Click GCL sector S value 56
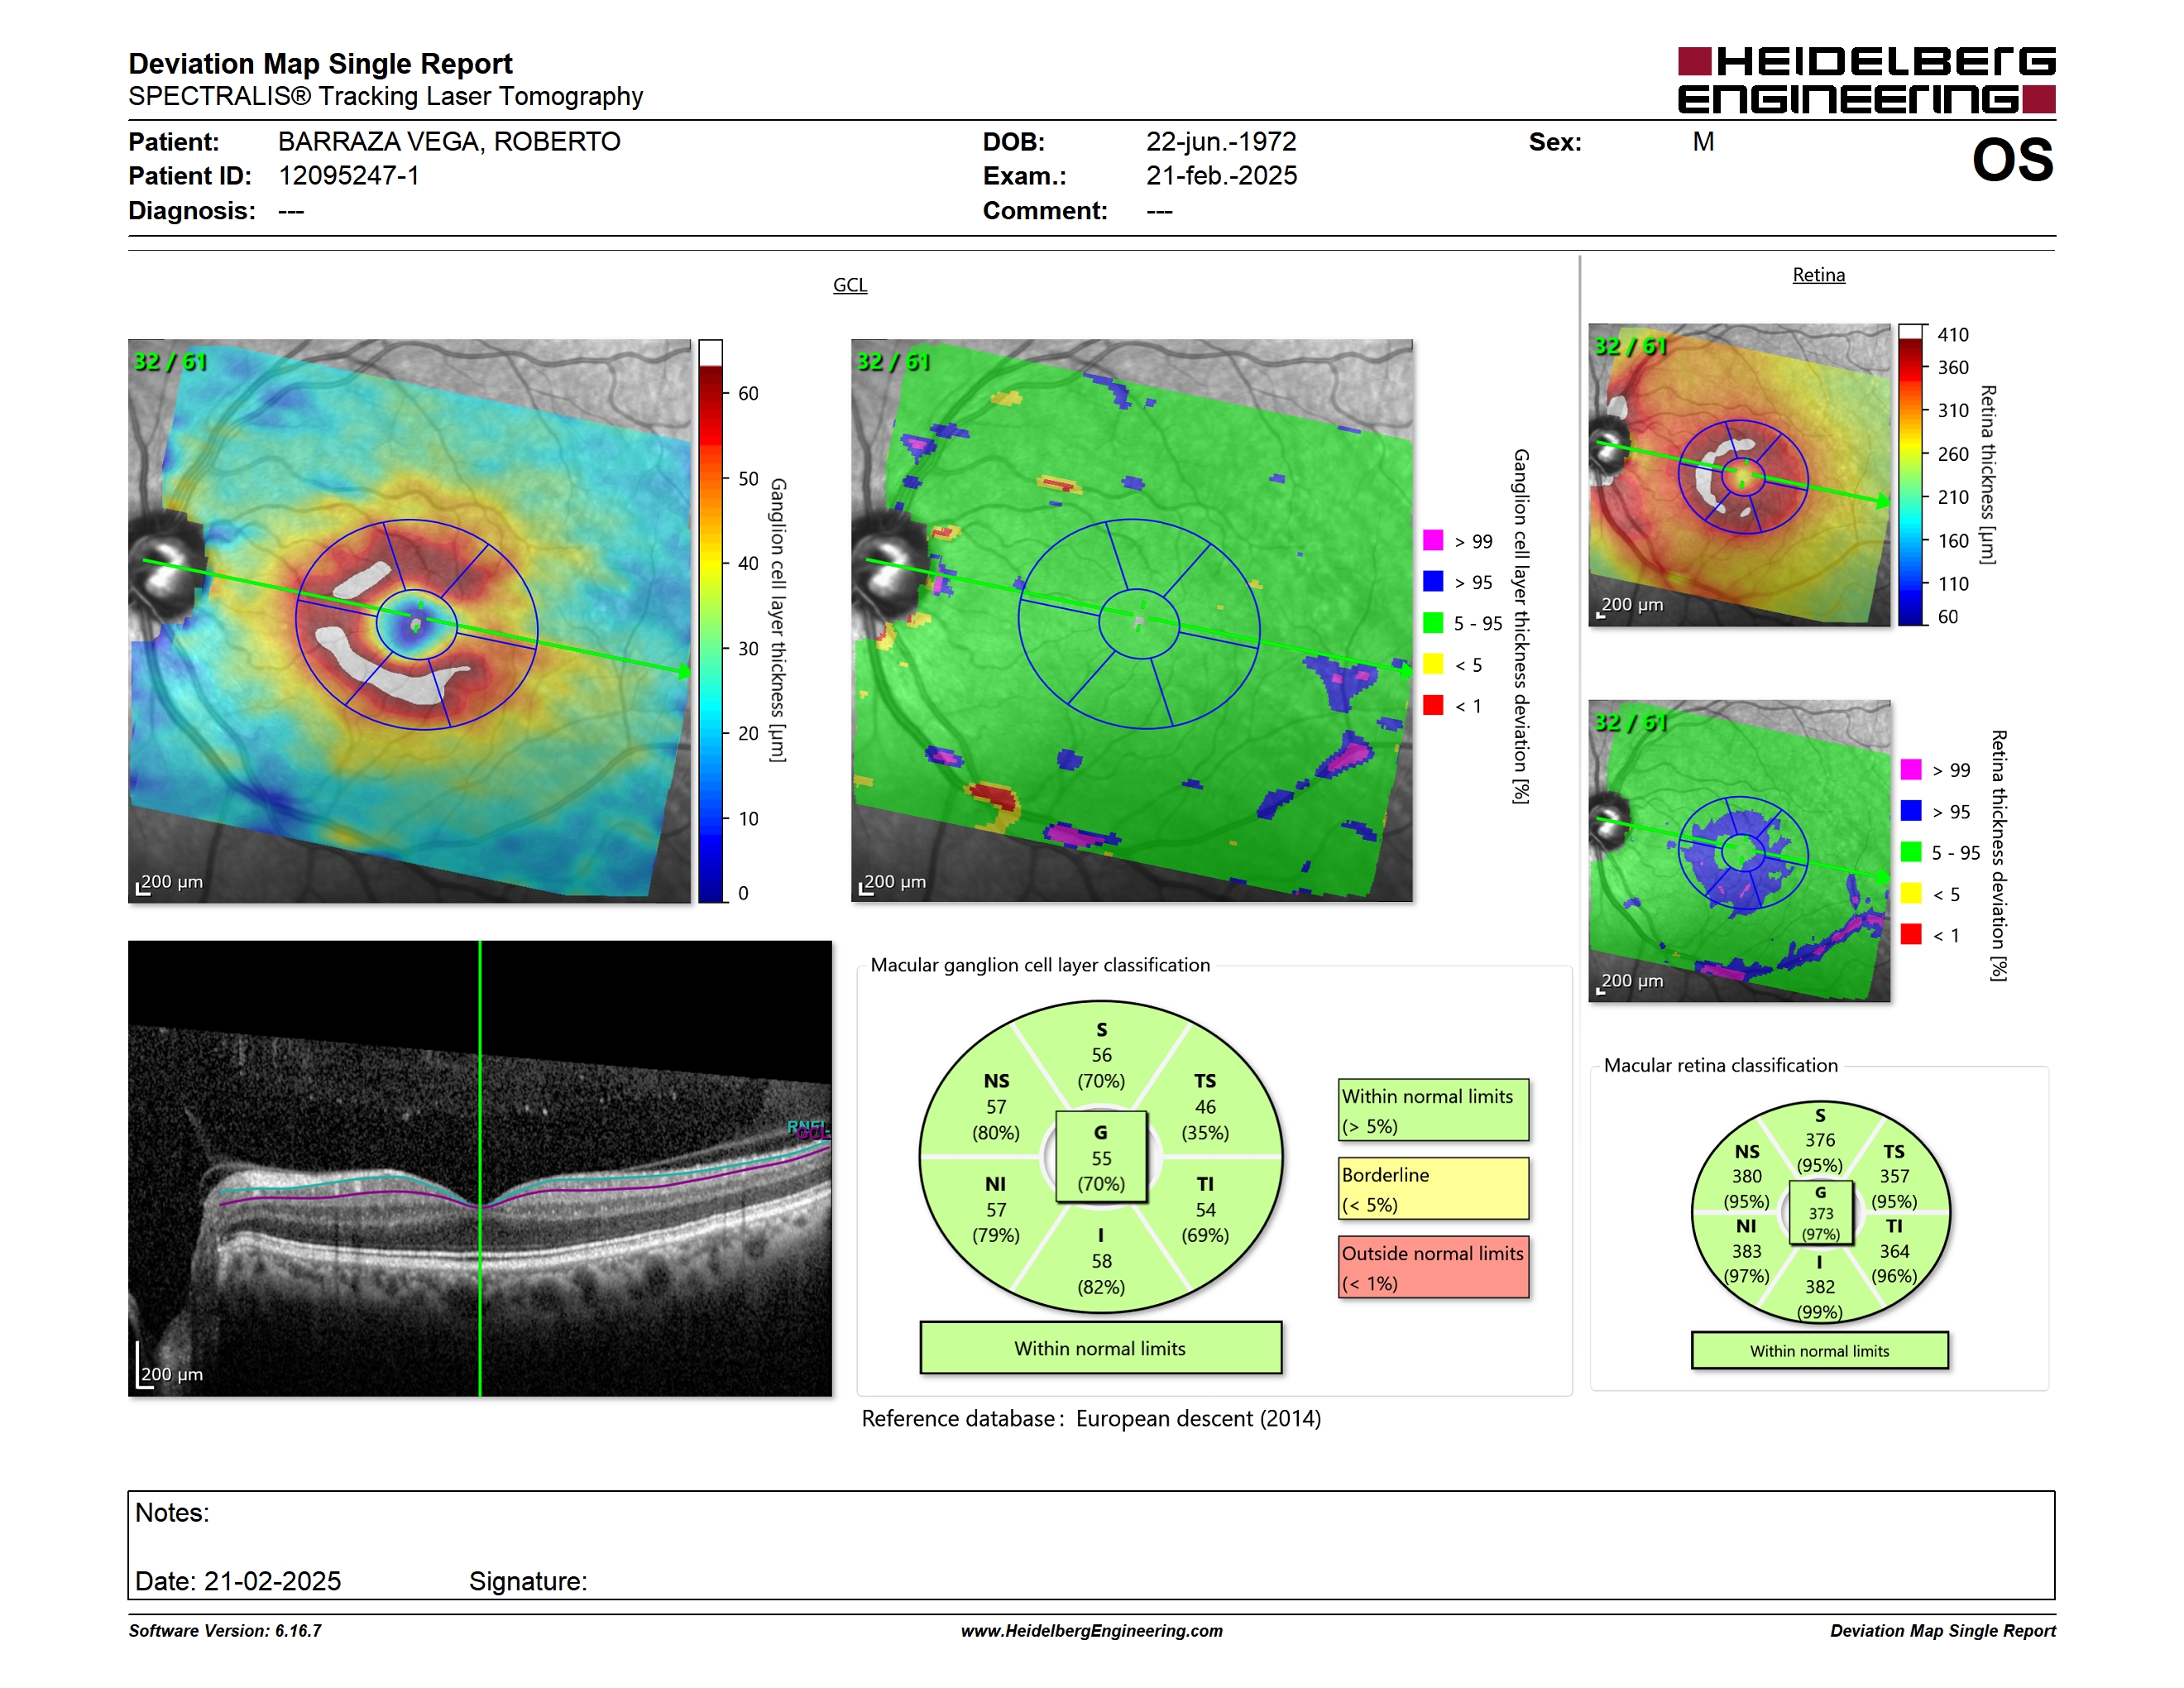The width and height of the screenshot is (2184, 1688). click(1101, 1055)
